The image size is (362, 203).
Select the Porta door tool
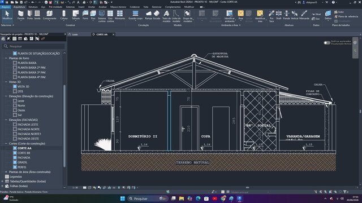30,15
